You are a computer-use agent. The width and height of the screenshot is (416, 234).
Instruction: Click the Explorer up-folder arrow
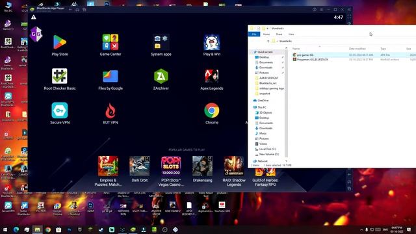(x=268, y=42)
